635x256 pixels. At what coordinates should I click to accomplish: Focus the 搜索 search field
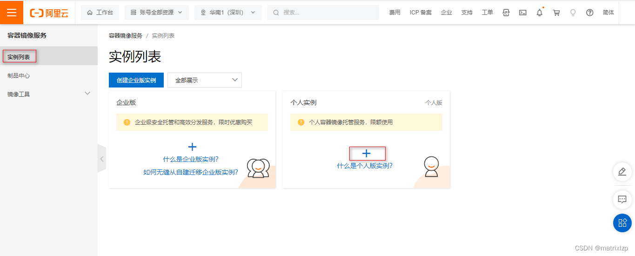click(x=323, y=13)
